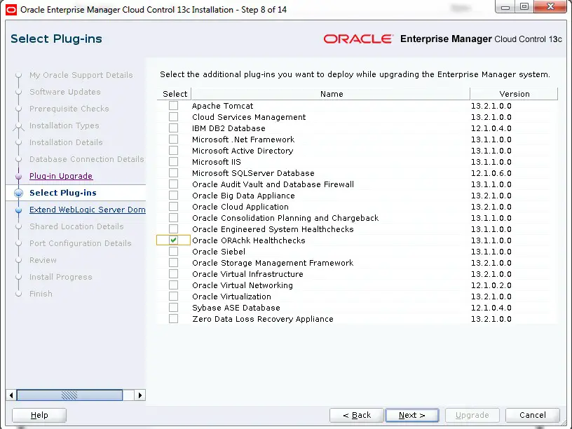Click the Installation Types step bullet icon
The width and height of the screenshot is (572, 429).
19,126
